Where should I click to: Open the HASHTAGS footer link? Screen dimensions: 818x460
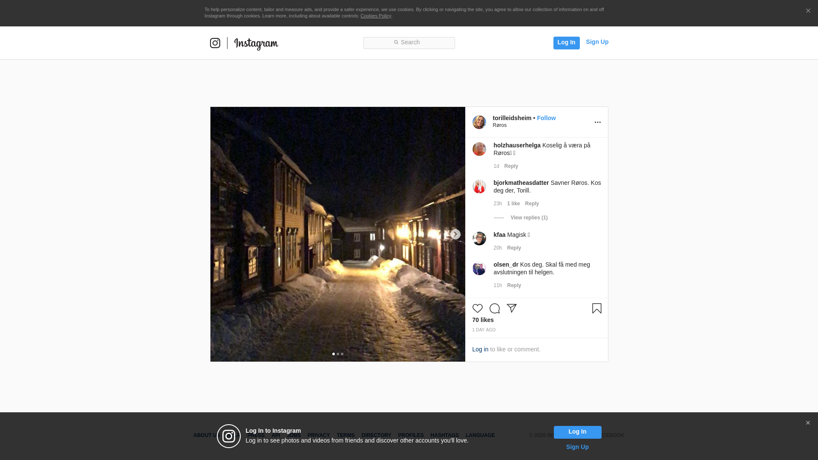[444, 435]
